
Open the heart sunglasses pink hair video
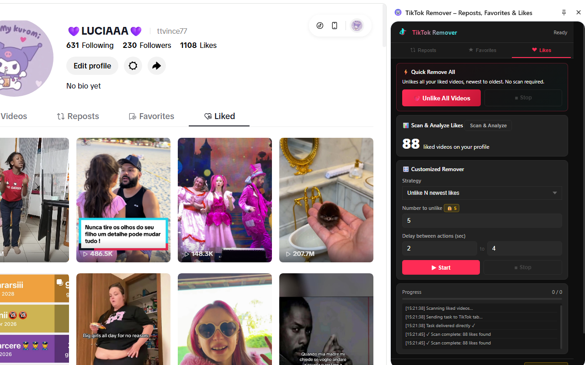[225, 319]
